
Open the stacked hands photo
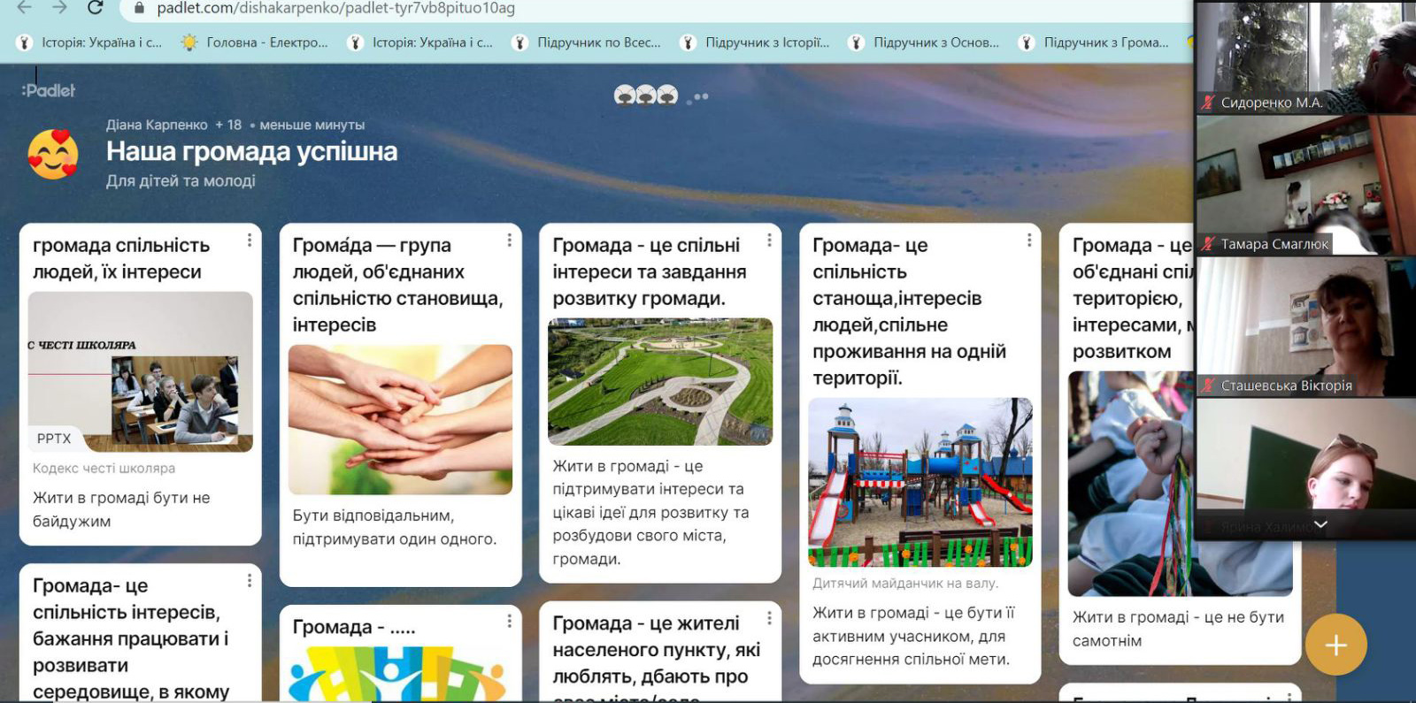400,420
